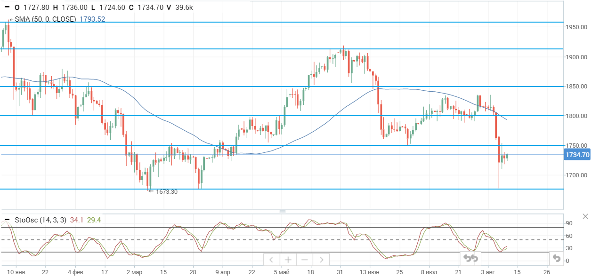Click the 1900.00 price axis label
The image size is (592, 277).
(x=577, y=57)
